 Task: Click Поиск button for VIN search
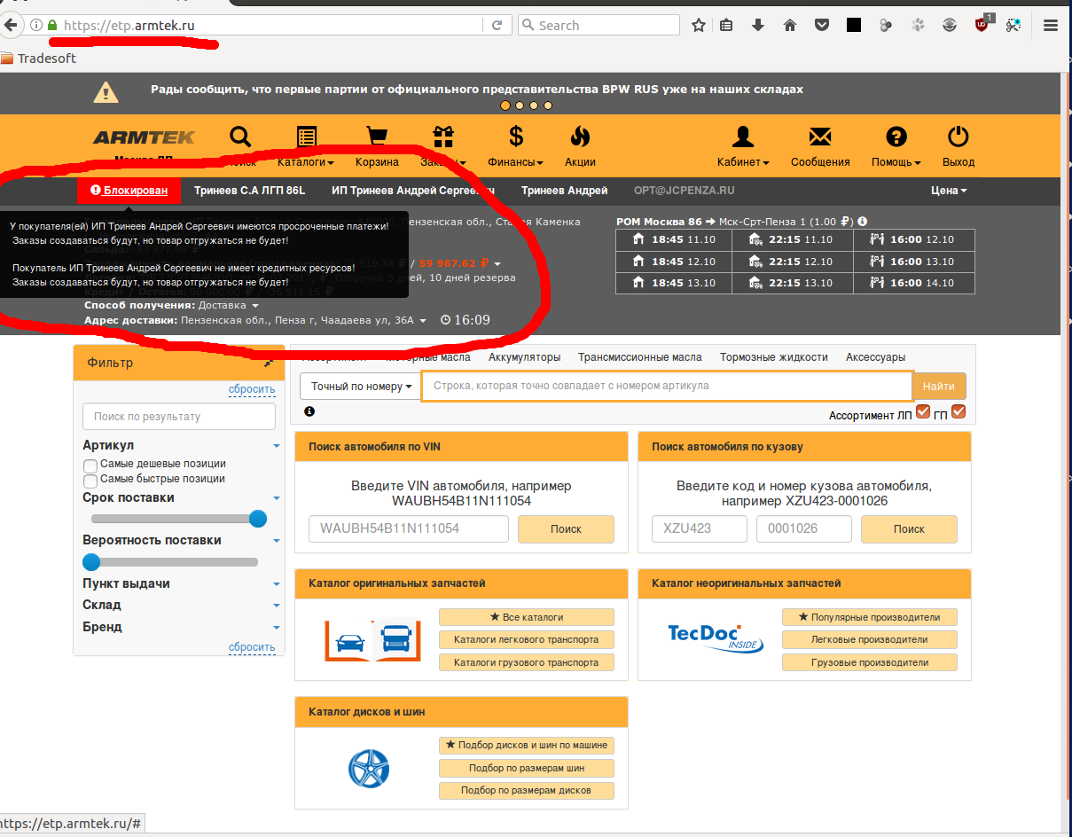pyautogui.click(x=566, y=529)
